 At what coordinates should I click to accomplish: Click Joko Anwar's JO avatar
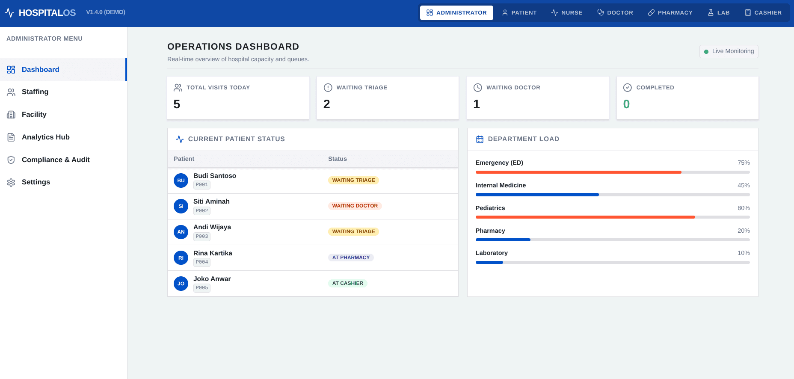181,284
